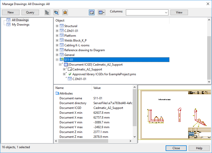Click the tree structure view icon
Screen dimensions: 212x153
pos(47,12)
